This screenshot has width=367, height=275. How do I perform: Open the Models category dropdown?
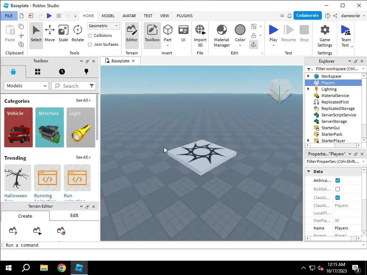26,86
